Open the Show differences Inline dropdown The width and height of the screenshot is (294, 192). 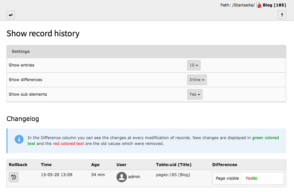(197, 80)
